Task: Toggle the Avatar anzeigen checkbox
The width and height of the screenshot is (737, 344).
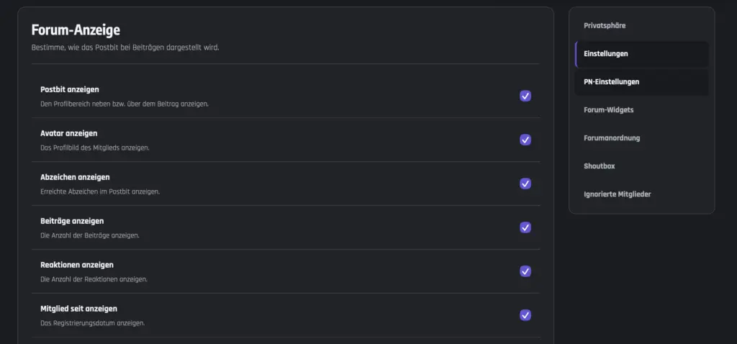Action: tap(525, 140)
